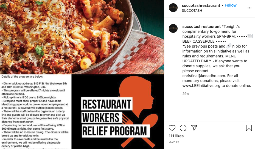Share the post via paper plane icon

194,128
